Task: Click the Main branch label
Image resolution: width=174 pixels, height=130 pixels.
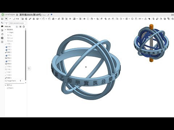Action: coord(44,15)
